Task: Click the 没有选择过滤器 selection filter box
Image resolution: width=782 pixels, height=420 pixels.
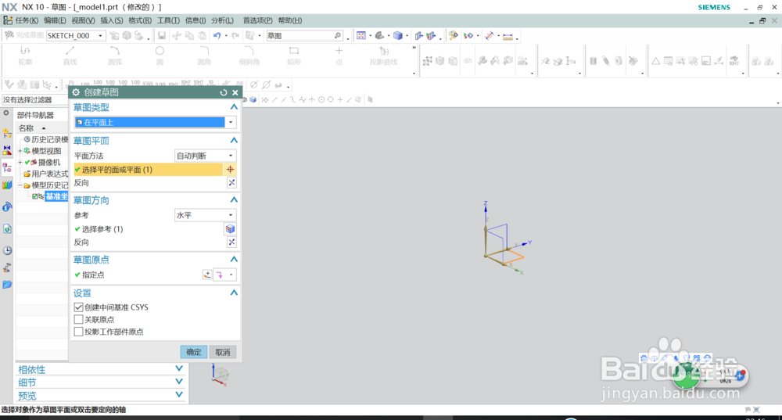Action: (x=34, y=100)
